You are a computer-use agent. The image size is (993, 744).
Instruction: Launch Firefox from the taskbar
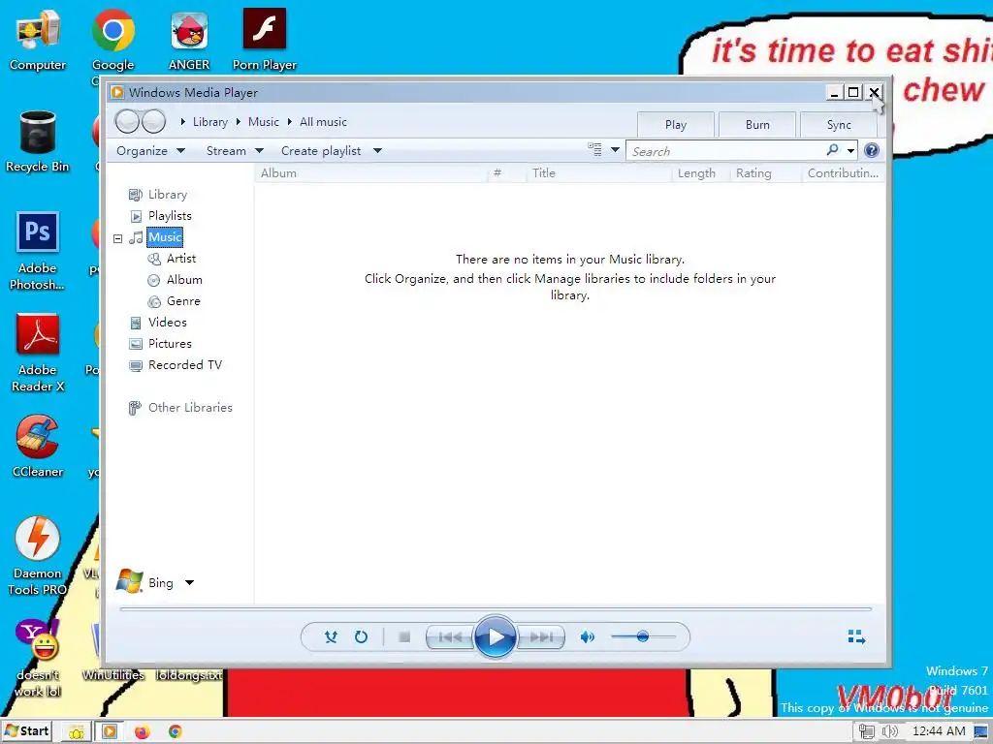pos(142,732)
